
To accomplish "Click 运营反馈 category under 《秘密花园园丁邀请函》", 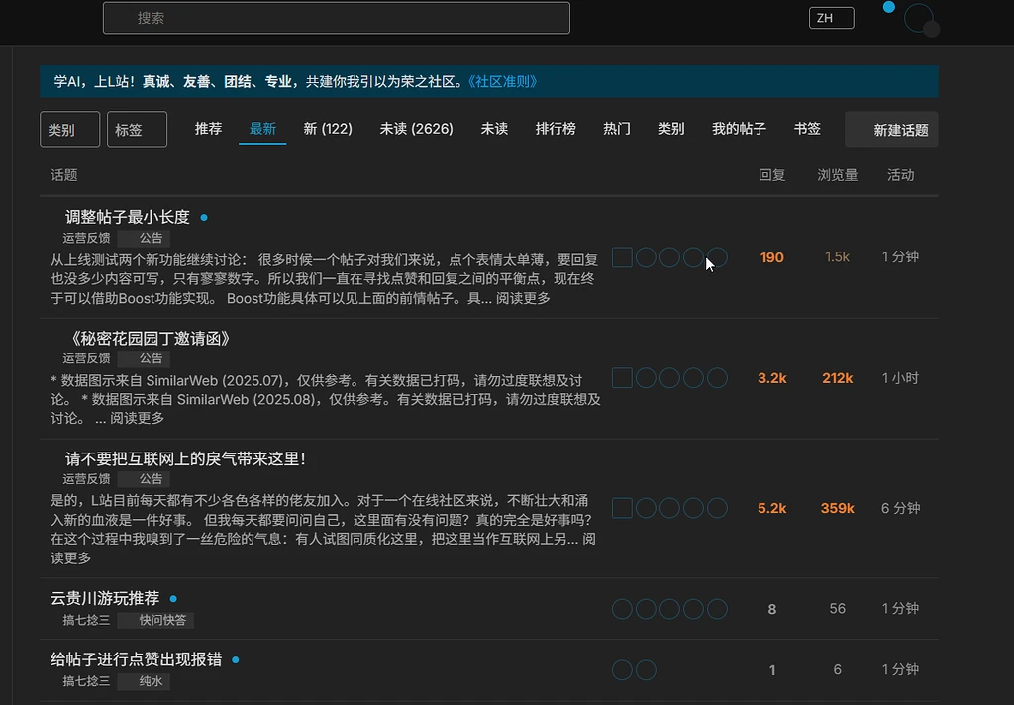I will point(87,358).
